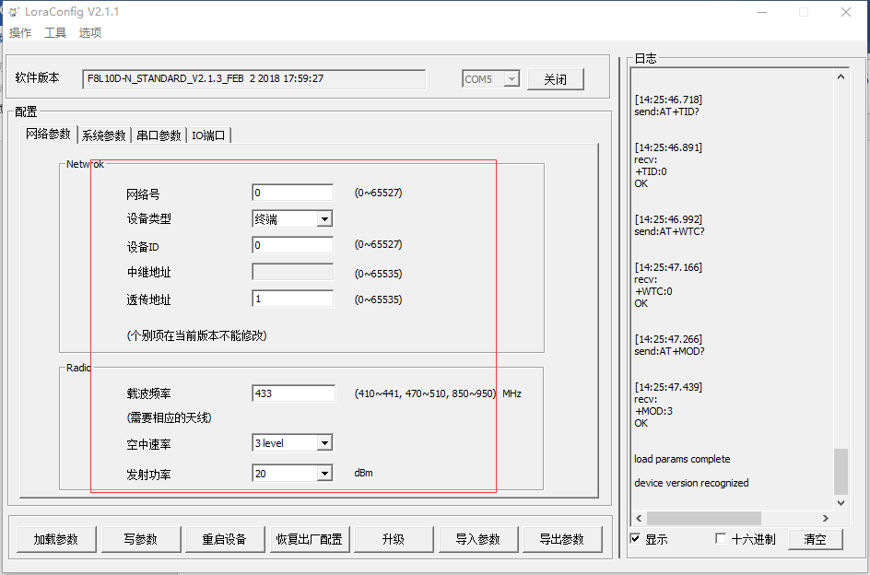Expand the 发射功率 dropdown
This screenshot has height=575, width=870.
[323, 474]
